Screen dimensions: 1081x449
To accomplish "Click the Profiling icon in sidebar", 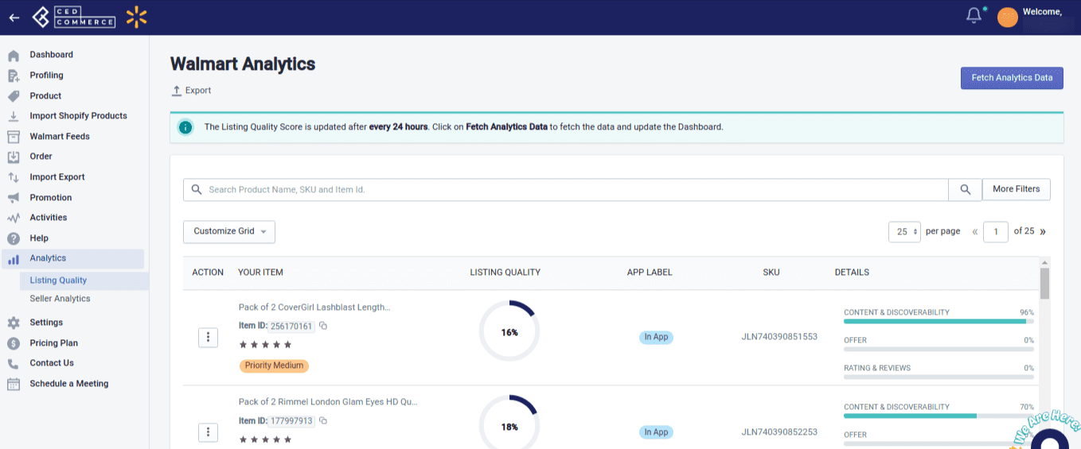I will 14,75.
